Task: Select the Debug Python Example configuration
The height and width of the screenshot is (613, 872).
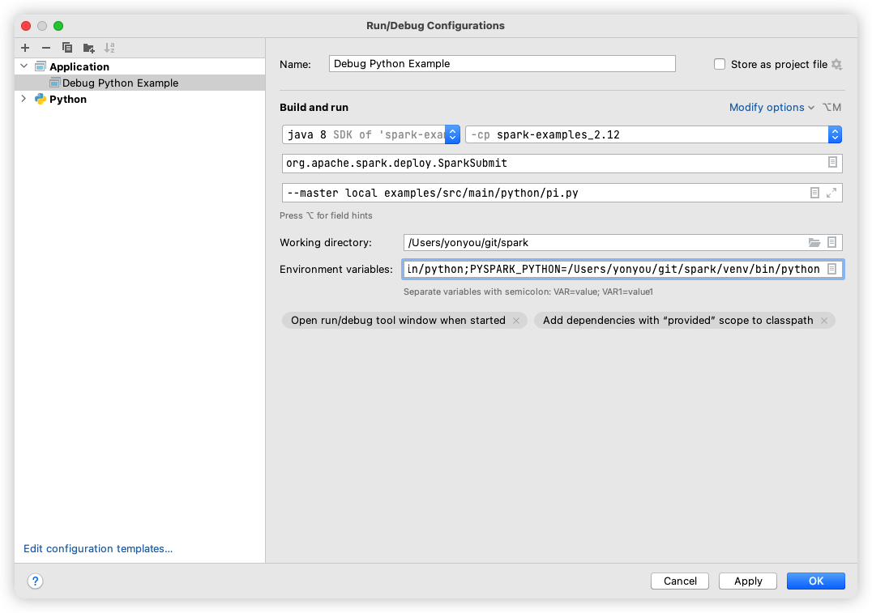Action: [x=122, y=83]
